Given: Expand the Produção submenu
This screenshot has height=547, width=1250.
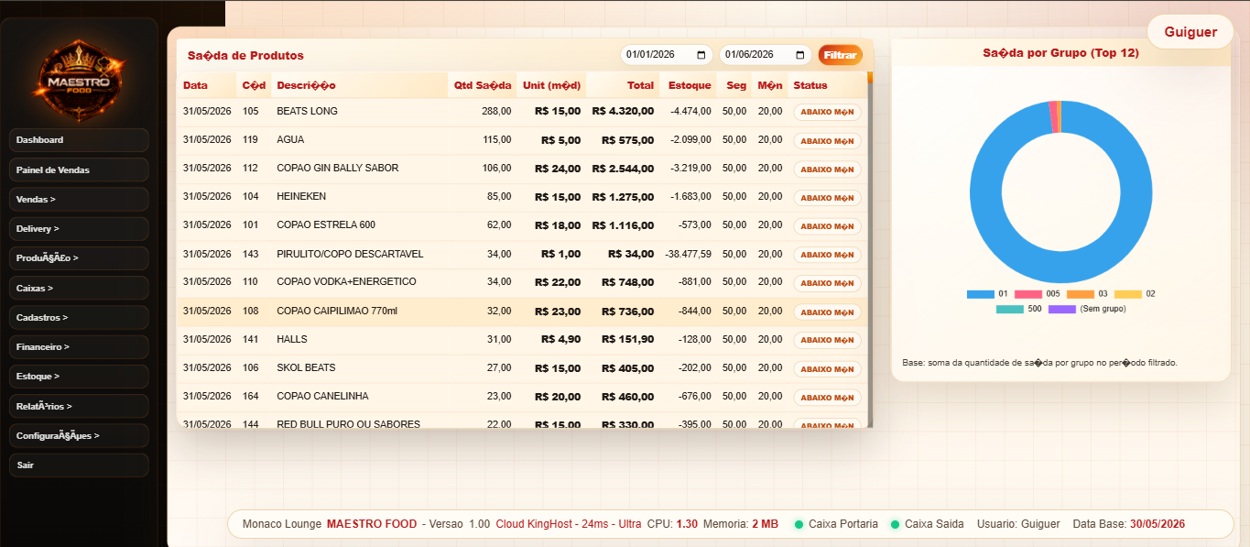Looking at the screenshot, I should pos(79,258).
